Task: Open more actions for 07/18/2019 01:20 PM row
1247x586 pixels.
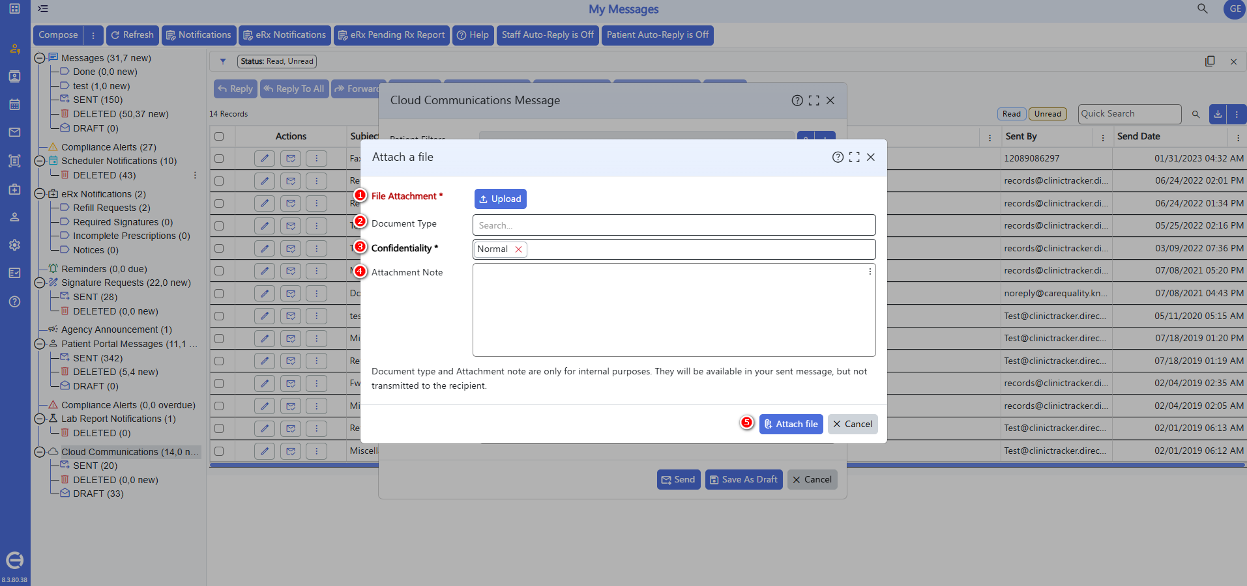Action: (317, 338)
